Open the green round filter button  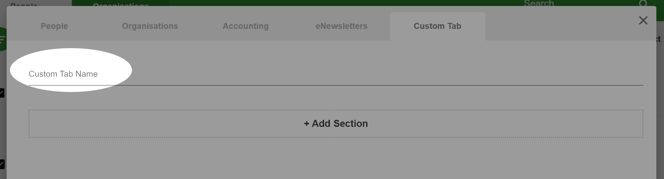(x=3, y=39)
